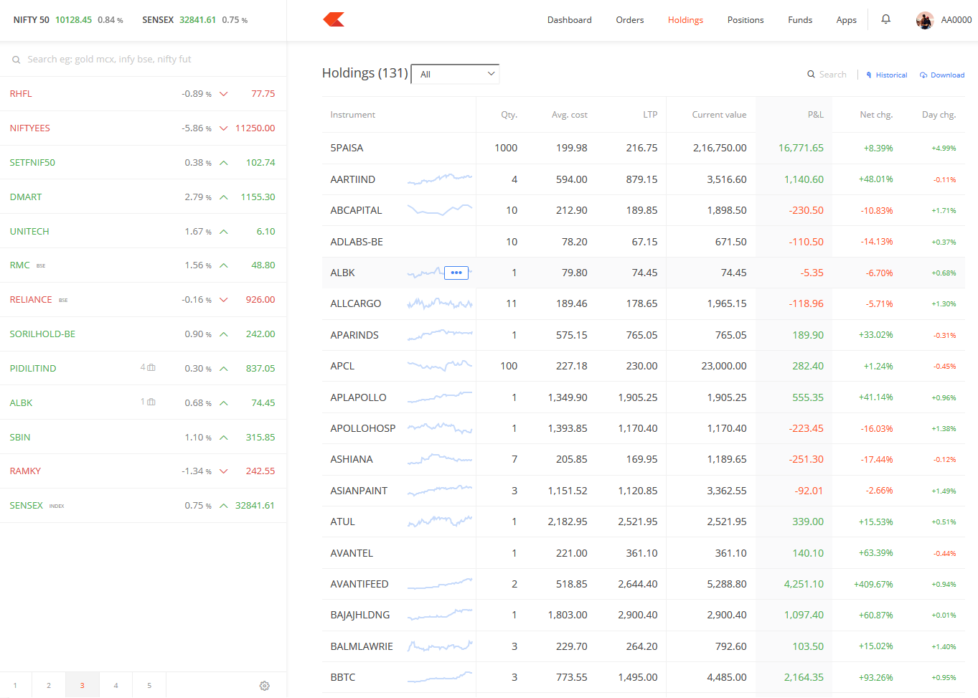
Task: Click the Kite logo icon
Action: tap(334, 19)
